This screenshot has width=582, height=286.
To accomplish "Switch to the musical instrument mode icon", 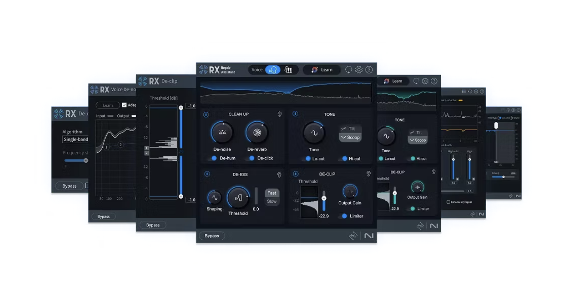I will (x=288, y=70).
